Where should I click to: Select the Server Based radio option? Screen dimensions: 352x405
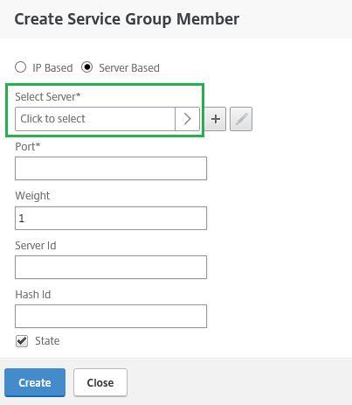pos(86,67)
